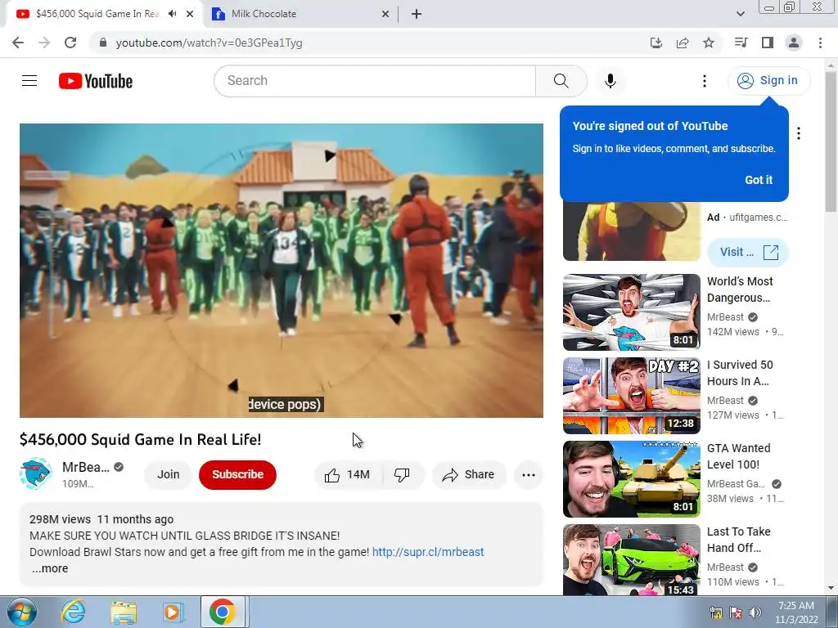
Task: Open Windows Explorer from taskbar
Action: (x=124, y=612)
